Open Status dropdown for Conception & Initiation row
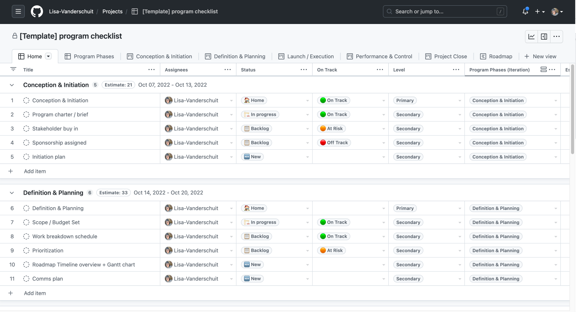The height and width of the screenshot is (312, 576). coord(308,101)
